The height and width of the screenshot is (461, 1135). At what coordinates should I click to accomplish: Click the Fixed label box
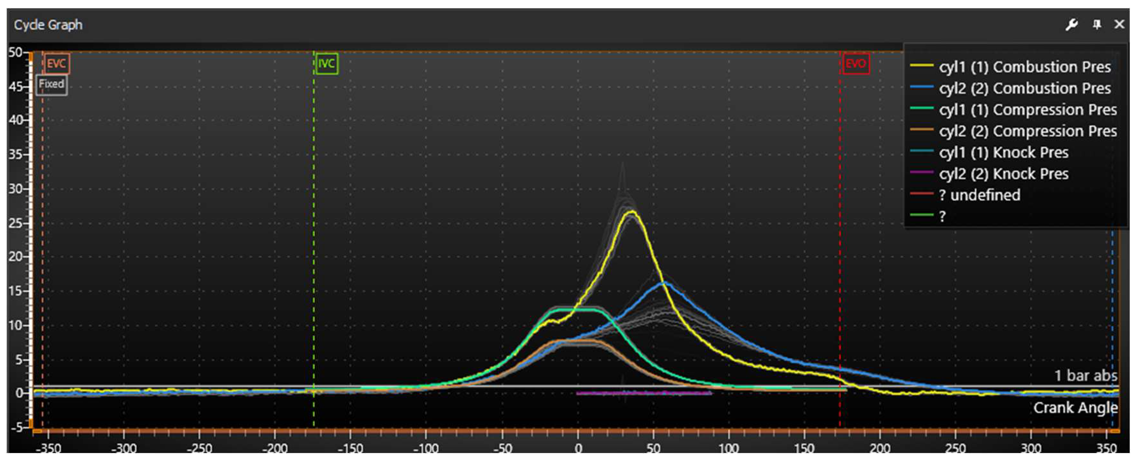(x=52, y=84)
